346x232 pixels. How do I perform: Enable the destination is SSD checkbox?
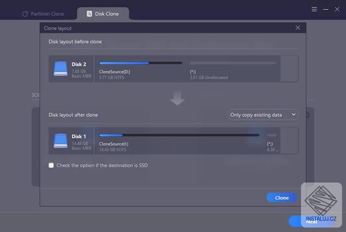tap(51, 165)
